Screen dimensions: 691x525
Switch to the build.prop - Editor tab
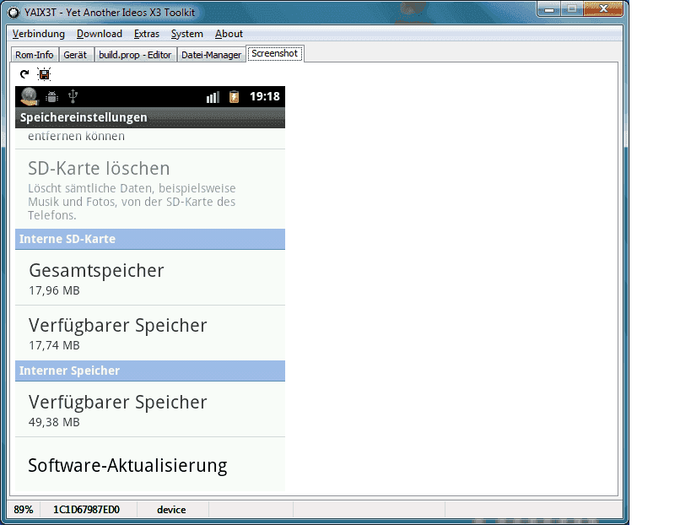pos(135,55)
